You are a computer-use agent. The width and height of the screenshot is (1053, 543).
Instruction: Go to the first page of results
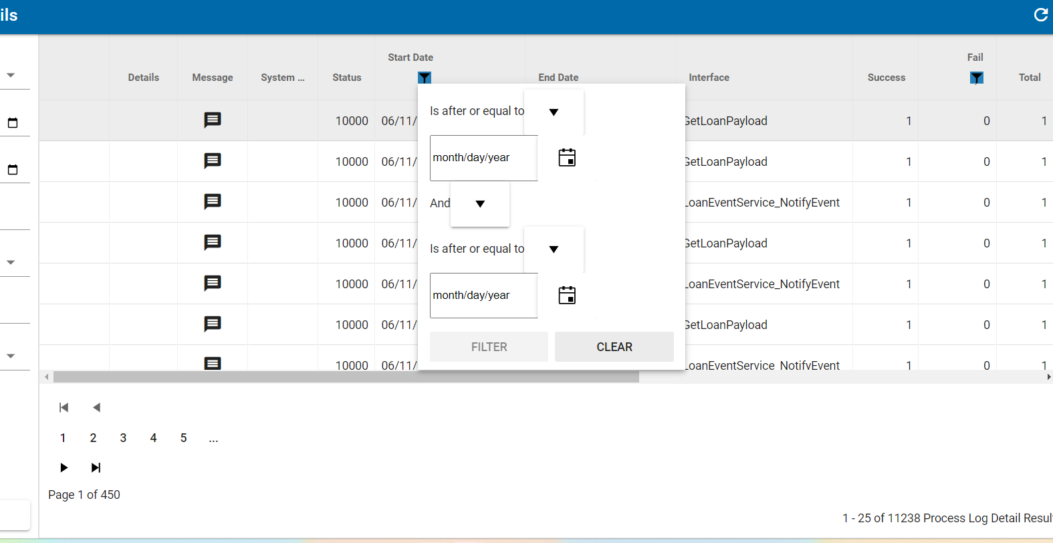coord(64,407)
